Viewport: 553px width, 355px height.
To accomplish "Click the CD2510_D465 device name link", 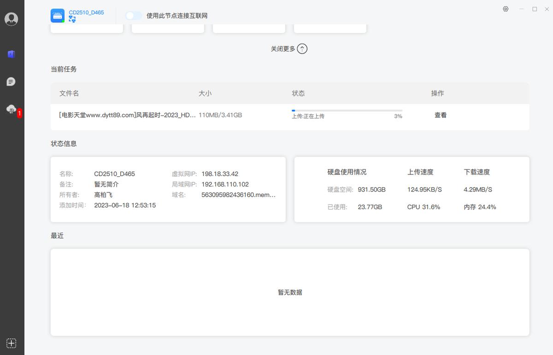I will coord(86,12).
